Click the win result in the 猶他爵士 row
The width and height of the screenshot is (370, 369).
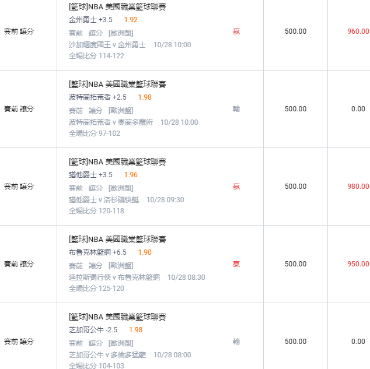pos(236,187)
